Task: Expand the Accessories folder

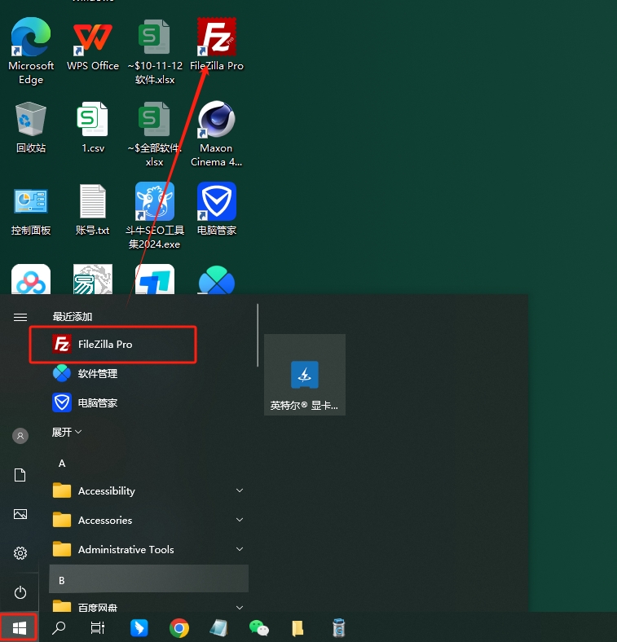Action: (x=148, y=520)
